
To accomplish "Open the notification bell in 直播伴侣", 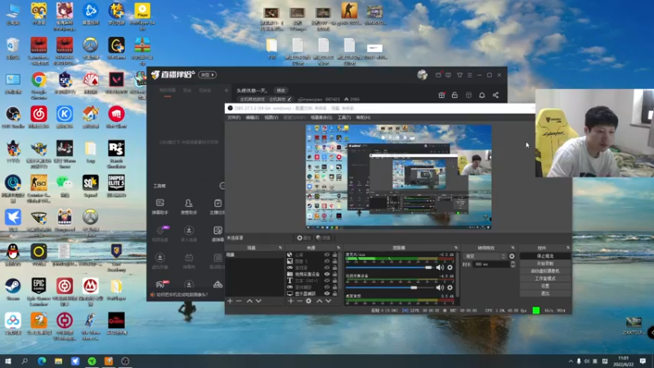I will (482, 95).
